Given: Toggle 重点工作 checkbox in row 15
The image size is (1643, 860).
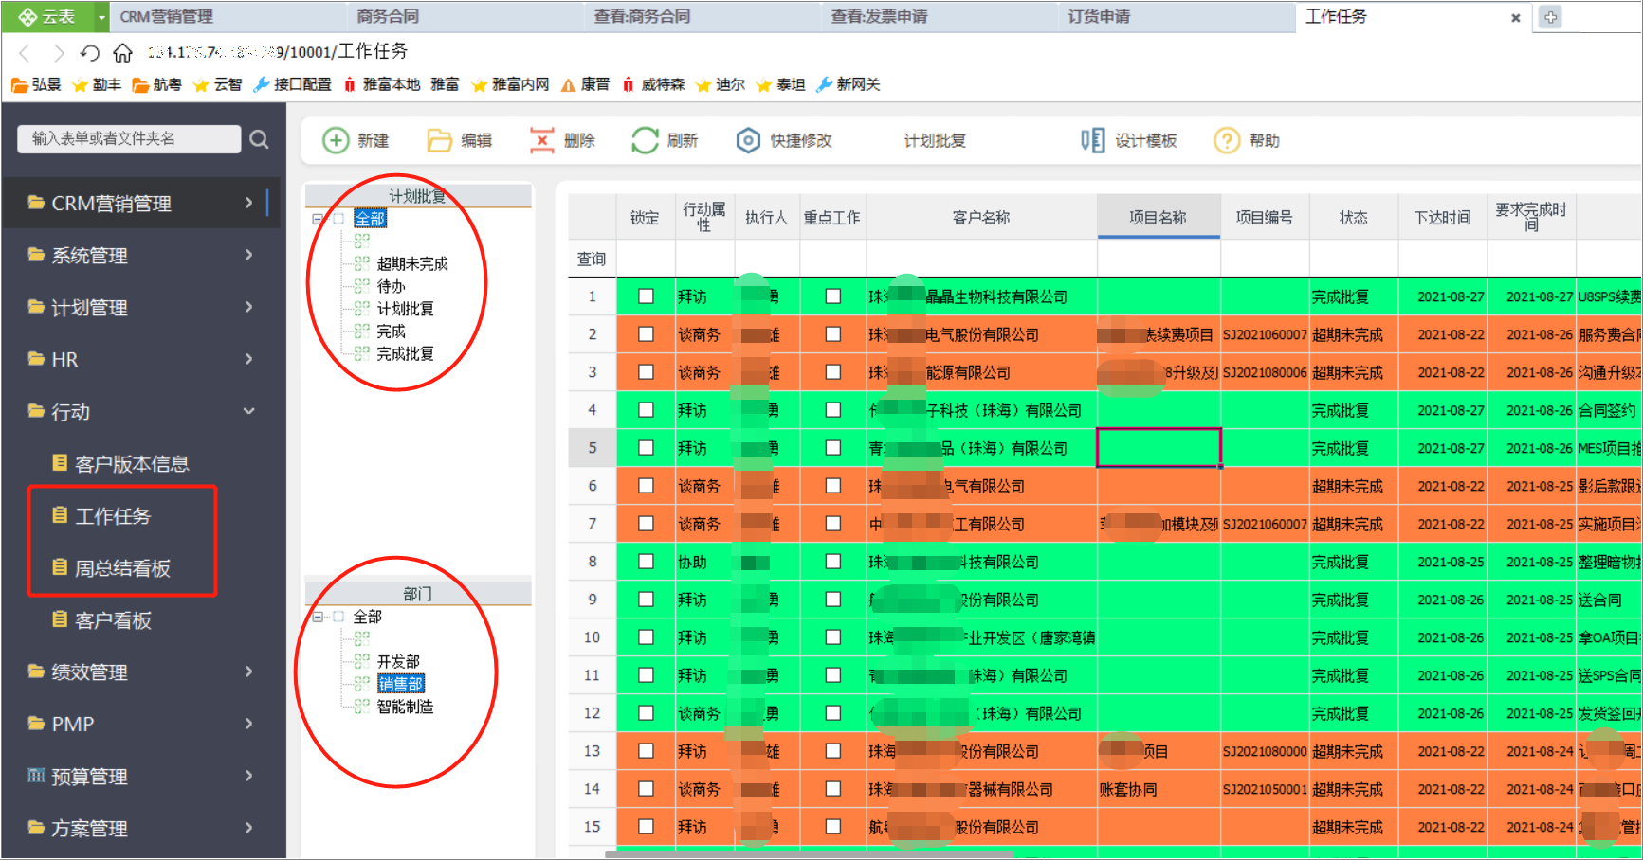Looking at the screenshot, I should click(x=833, y=827).
